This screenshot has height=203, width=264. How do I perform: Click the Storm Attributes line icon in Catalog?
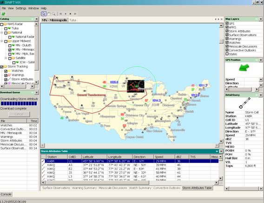tap(9, 79)
